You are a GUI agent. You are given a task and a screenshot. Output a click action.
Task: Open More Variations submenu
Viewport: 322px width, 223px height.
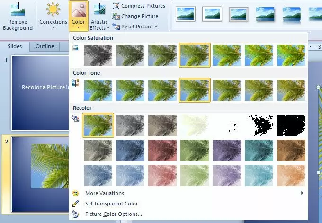[x=104, y=193]
